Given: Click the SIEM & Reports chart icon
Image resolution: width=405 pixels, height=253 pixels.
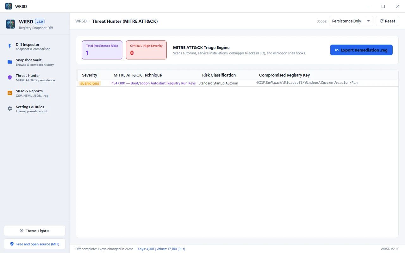Looking at the screenshot, I should 10,93.
